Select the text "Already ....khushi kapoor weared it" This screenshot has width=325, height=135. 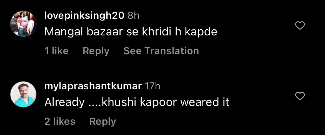click(137, 102)
